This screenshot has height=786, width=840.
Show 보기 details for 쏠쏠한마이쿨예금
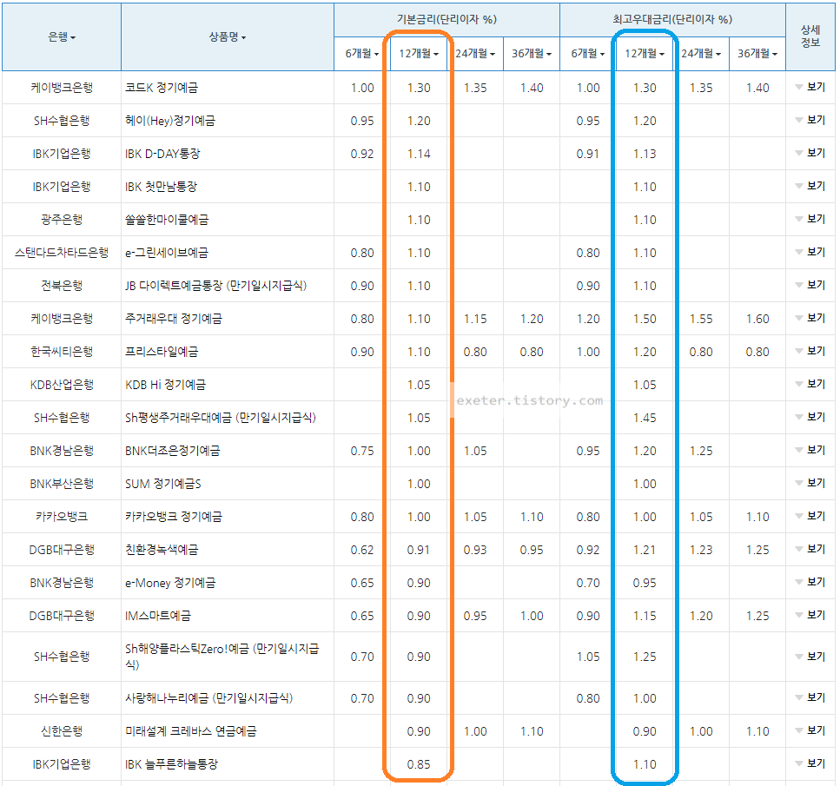[x=810, y=219]
